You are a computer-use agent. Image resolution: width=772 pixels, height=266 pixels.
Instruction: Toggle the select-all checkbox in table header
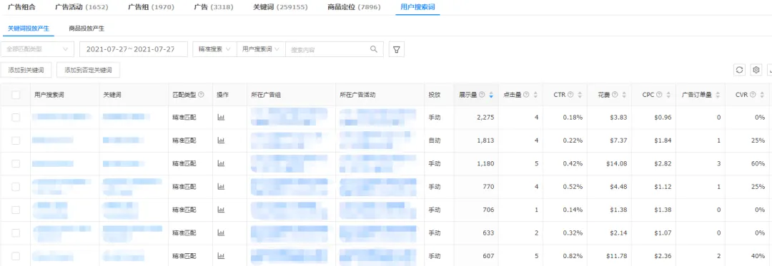click(16, 95)
